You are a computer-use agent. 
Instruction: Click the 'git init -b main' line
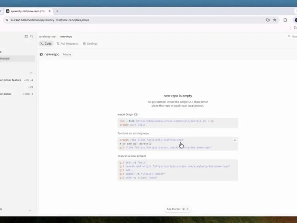click(x=133, y=162)
